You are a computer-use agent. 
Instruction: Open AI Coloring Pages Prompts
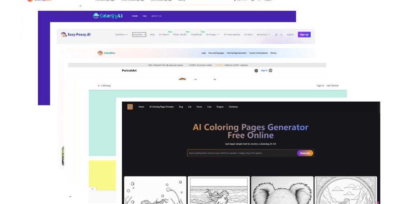coord(161,107)
